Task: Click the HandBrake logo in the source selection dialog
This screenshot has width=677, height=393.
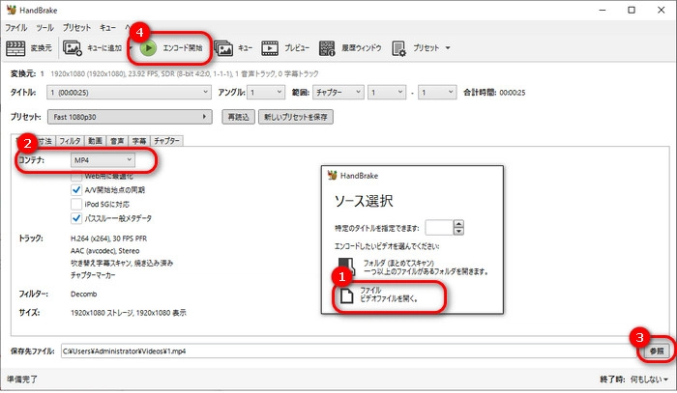Action: [332, 176]
